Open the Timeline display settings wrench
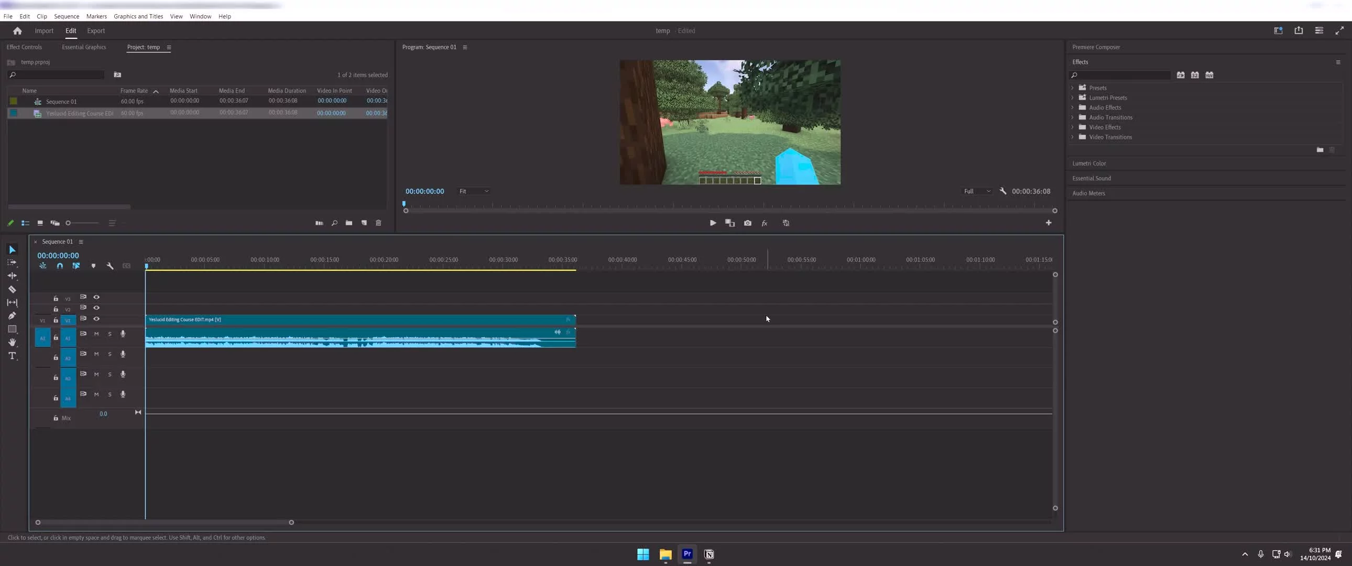 pyautogui.click(x=110, y=266)
